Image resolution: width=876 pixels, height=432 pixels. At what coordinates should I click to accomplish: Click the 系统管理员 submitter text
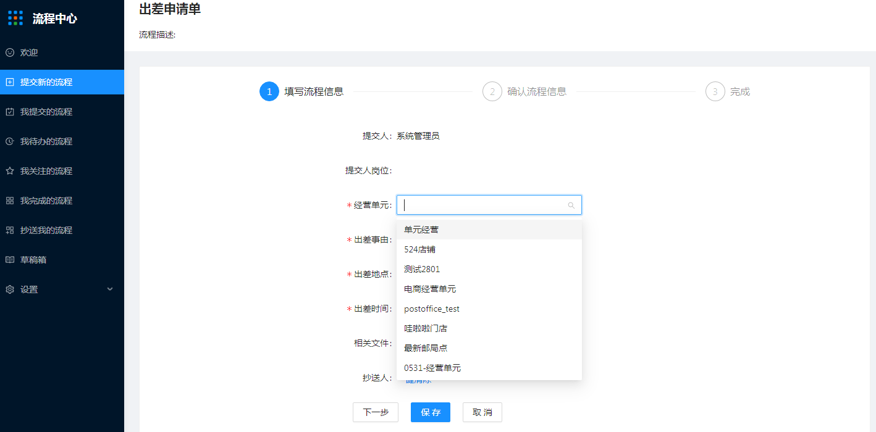tap(418, 136)
